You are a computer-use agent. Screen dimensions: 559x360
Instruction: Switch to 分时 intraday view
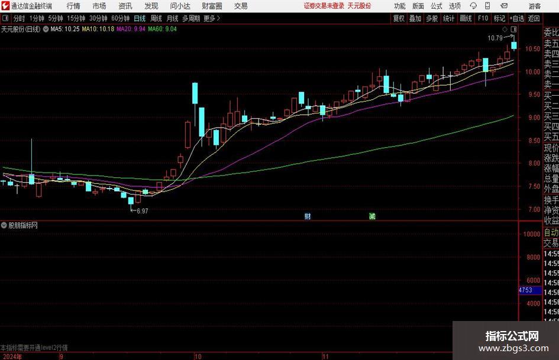(x=19, y=18)
